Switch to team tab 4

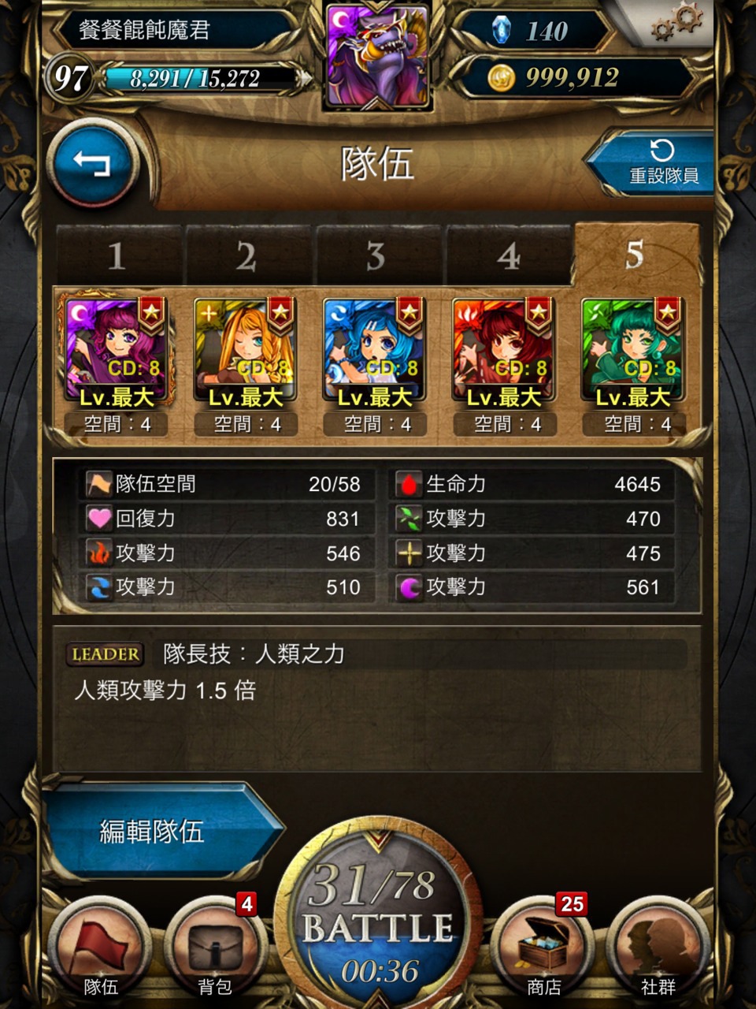[x=508, y=255]
